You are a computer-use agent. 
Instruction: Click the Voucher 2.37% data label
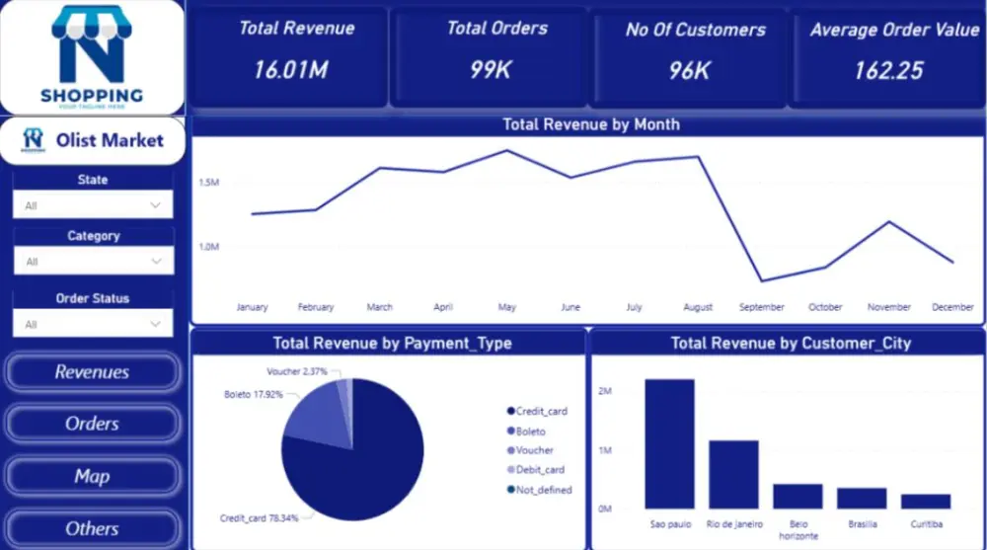pos(297,371)
